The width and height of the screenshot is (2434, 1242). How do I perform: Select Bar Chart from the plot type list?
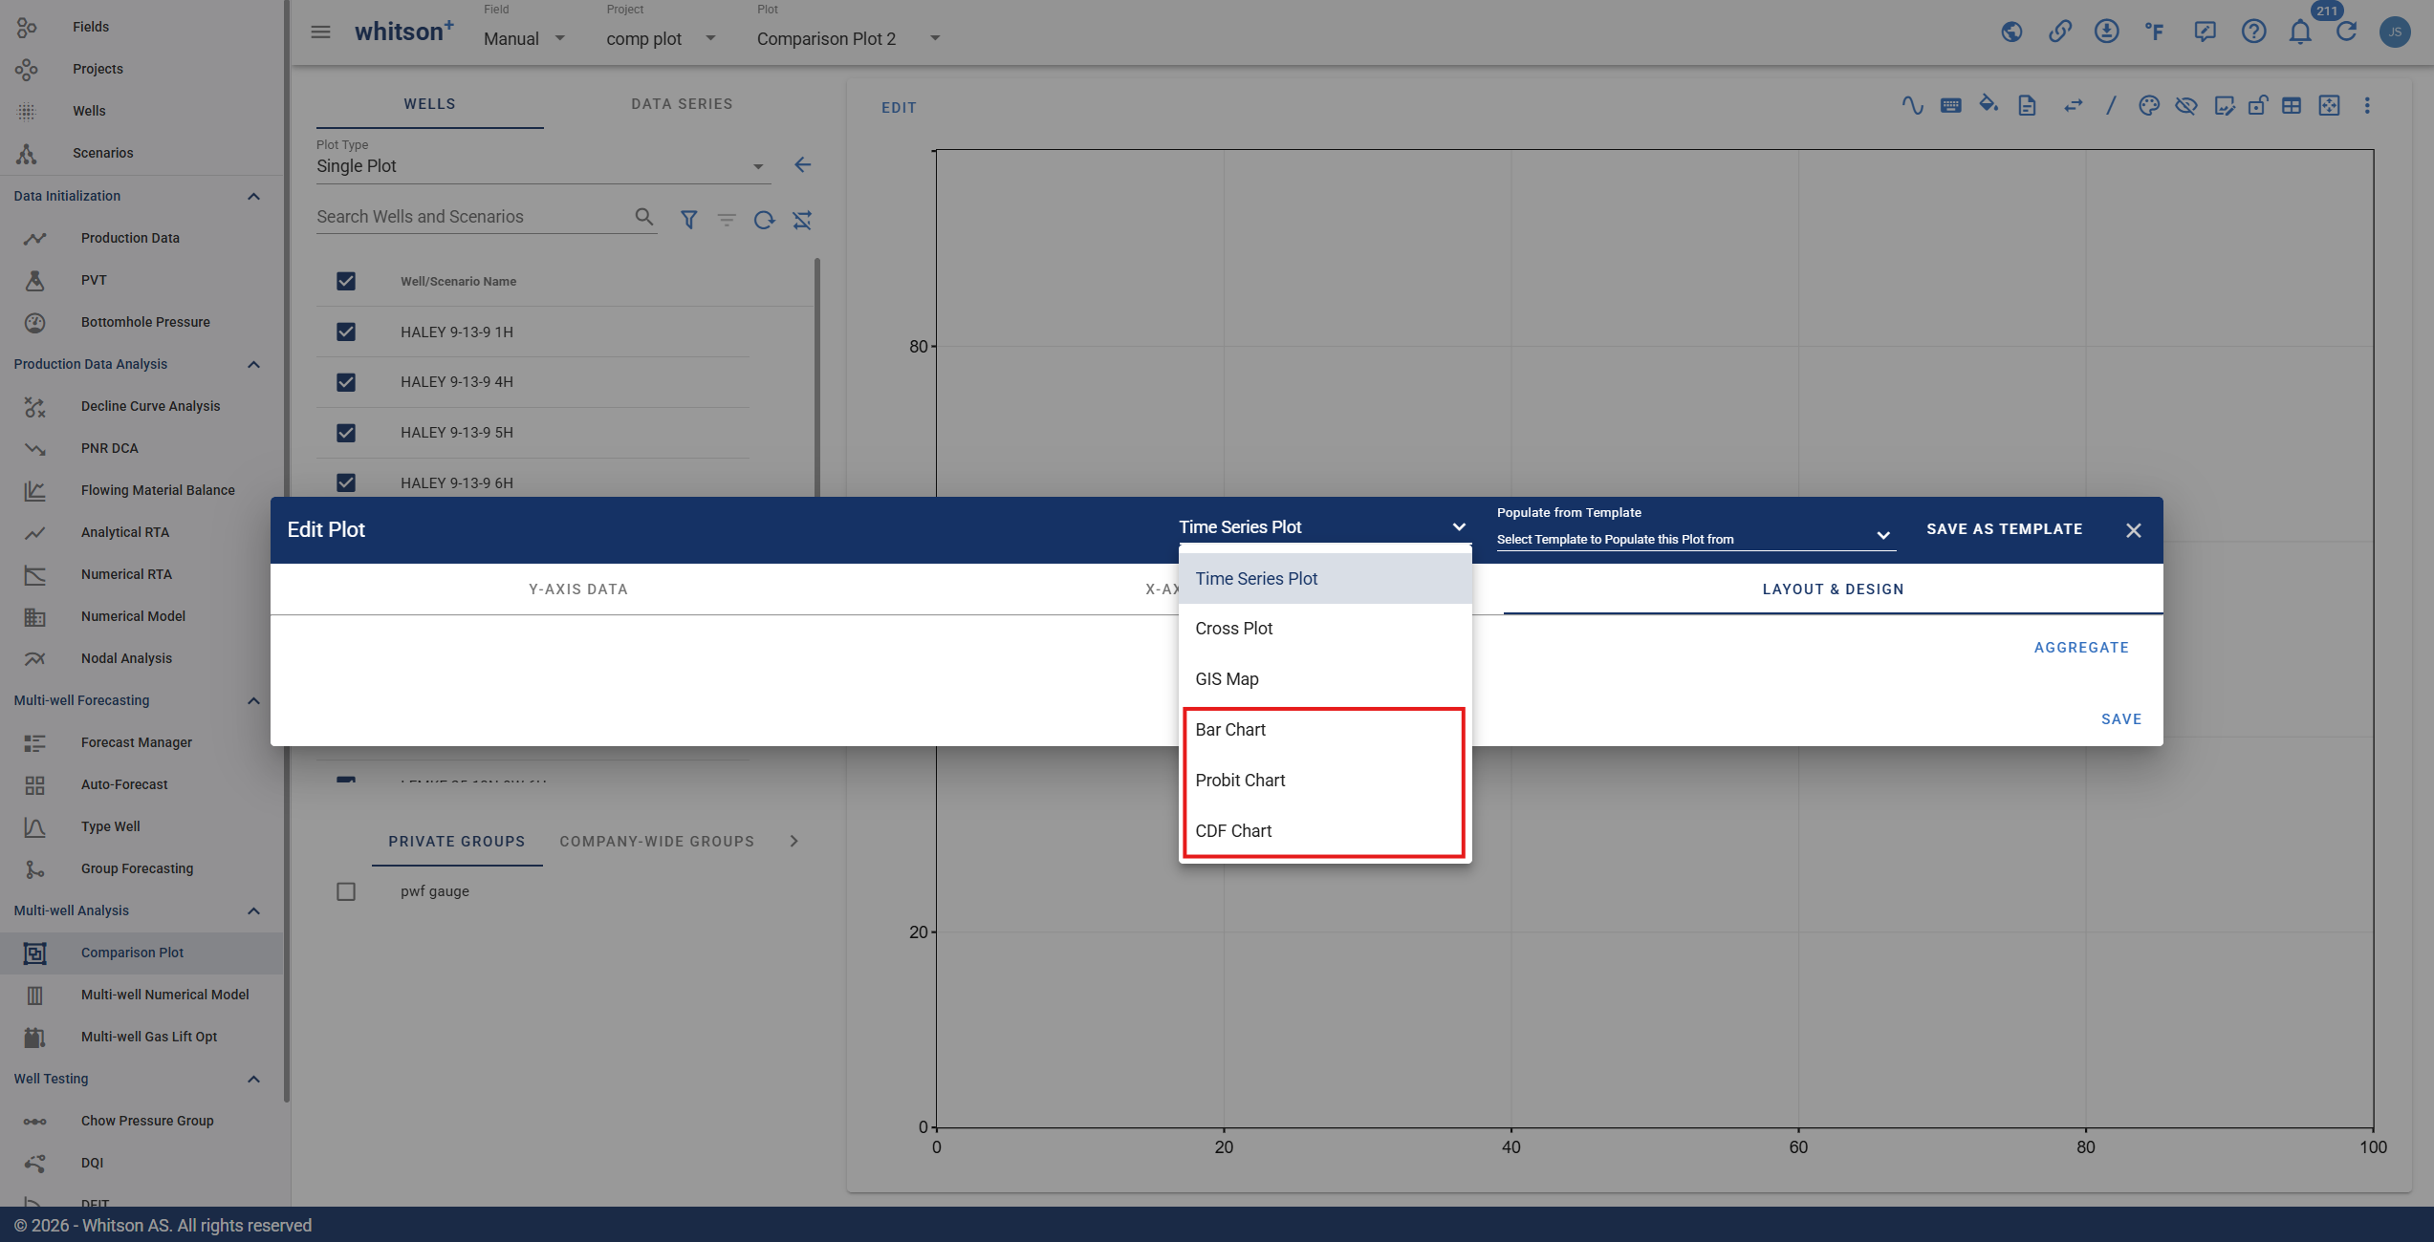click(1325, 730)
